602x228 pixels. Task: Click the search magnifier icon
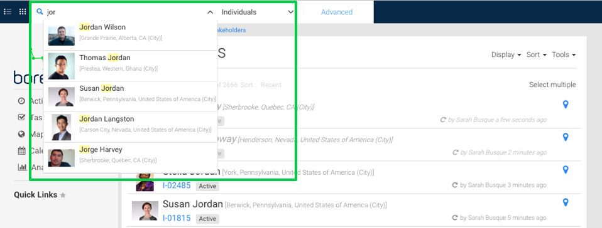tap(39, 12)
